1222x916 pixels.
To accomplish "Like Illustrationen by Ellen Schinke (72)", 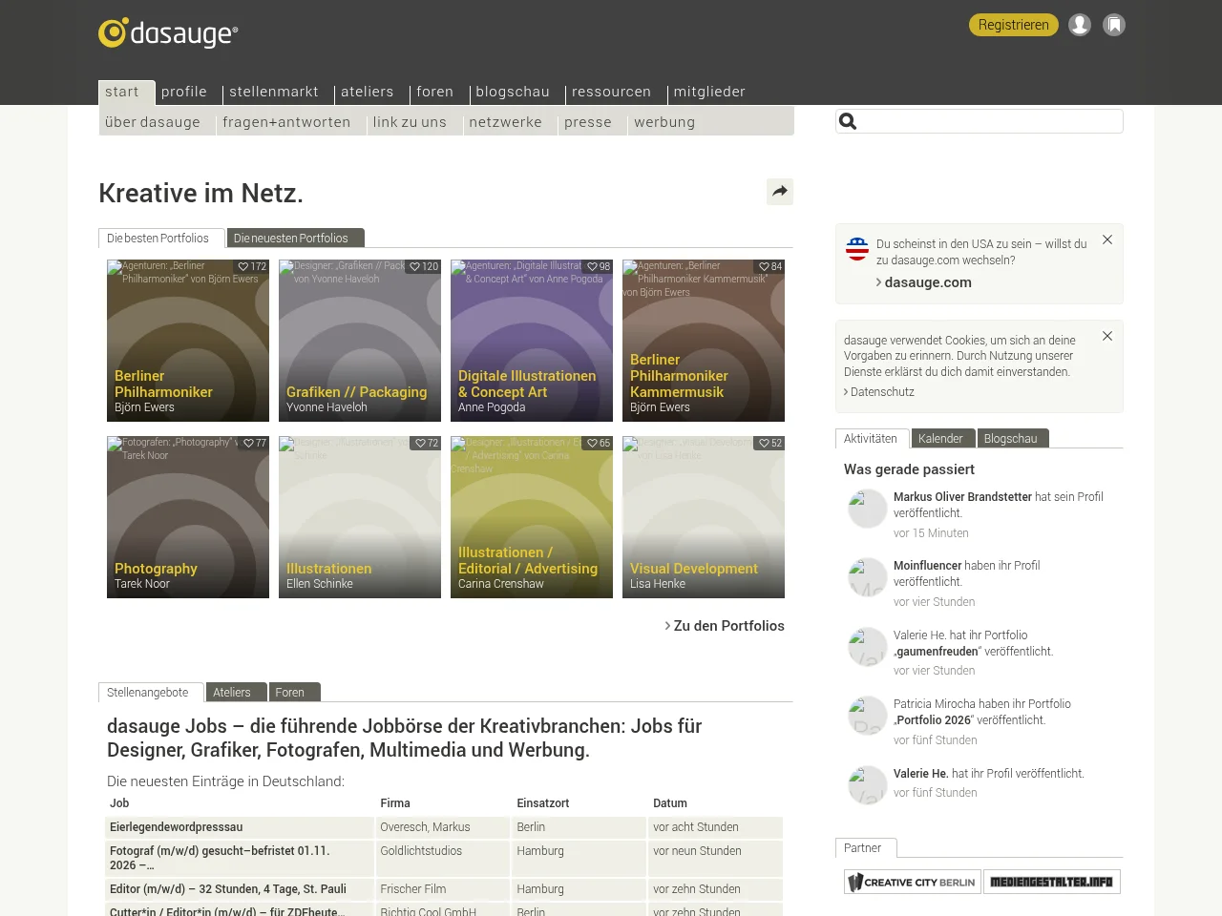I will (x=427, y=444).
